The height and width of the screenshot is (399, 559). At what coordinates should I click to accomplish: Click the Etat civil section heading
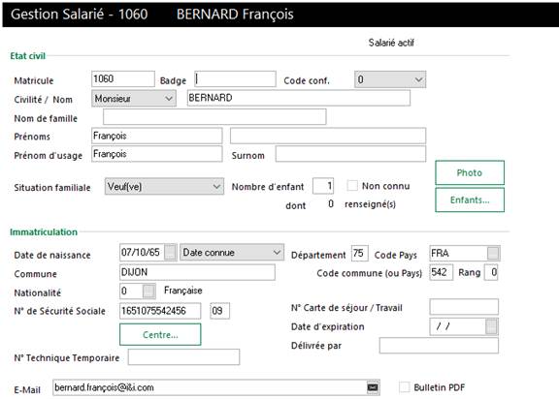pos(28,56)
